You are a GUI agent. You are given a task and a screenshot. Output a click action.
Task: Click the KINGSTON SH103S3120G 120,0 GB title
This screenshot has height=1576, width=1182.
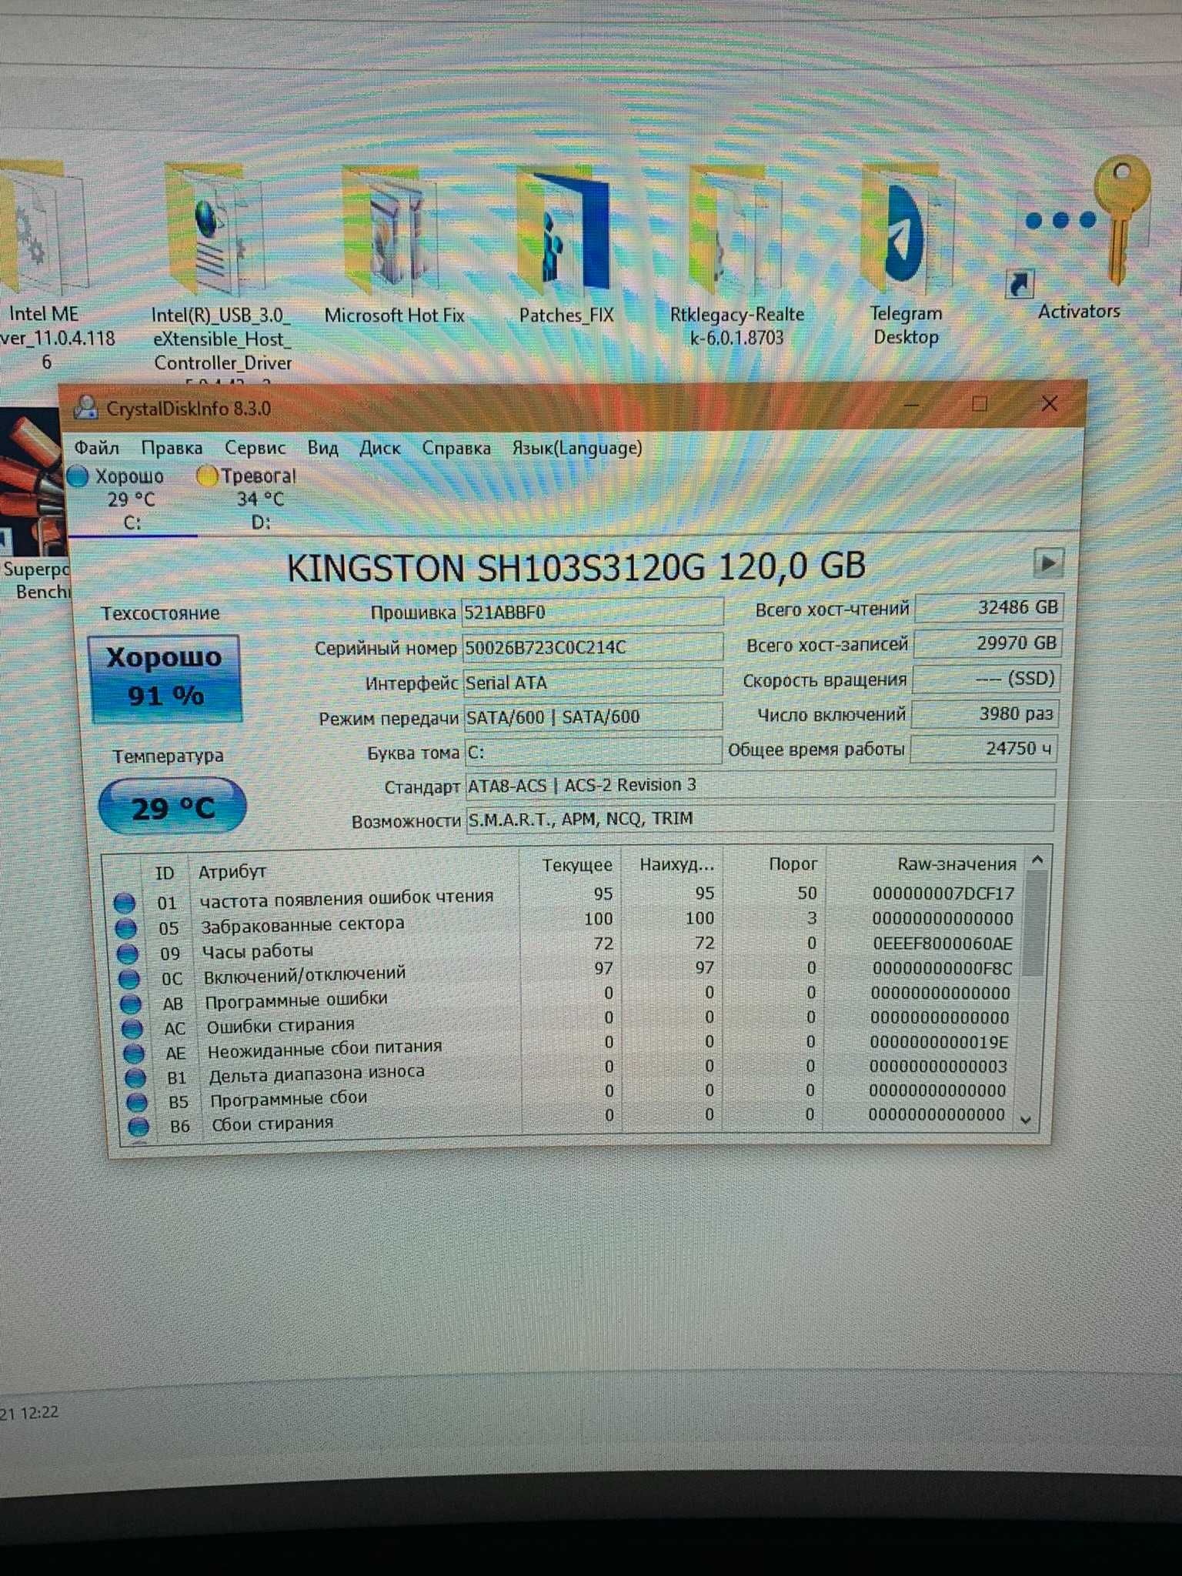click(576, 567)
